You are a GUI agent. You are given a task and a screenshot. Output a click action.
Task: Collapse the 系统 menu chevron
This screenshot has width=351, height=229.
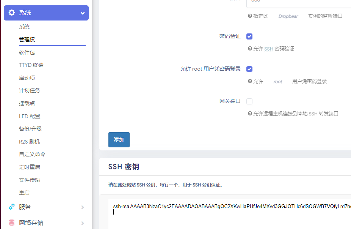pos(82,13)
